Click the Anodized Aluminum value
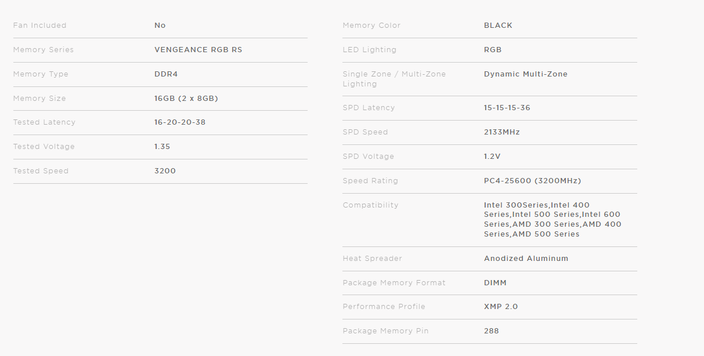 (x=526, y=259)
